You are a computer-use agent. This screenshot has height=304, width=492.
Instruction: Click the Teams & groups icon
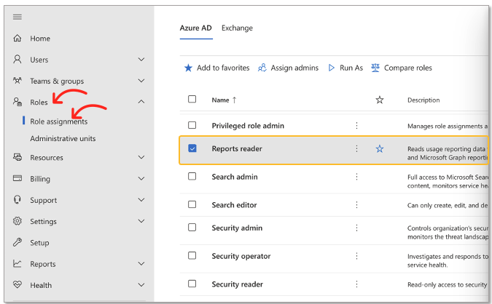click(x=17, y=81)
